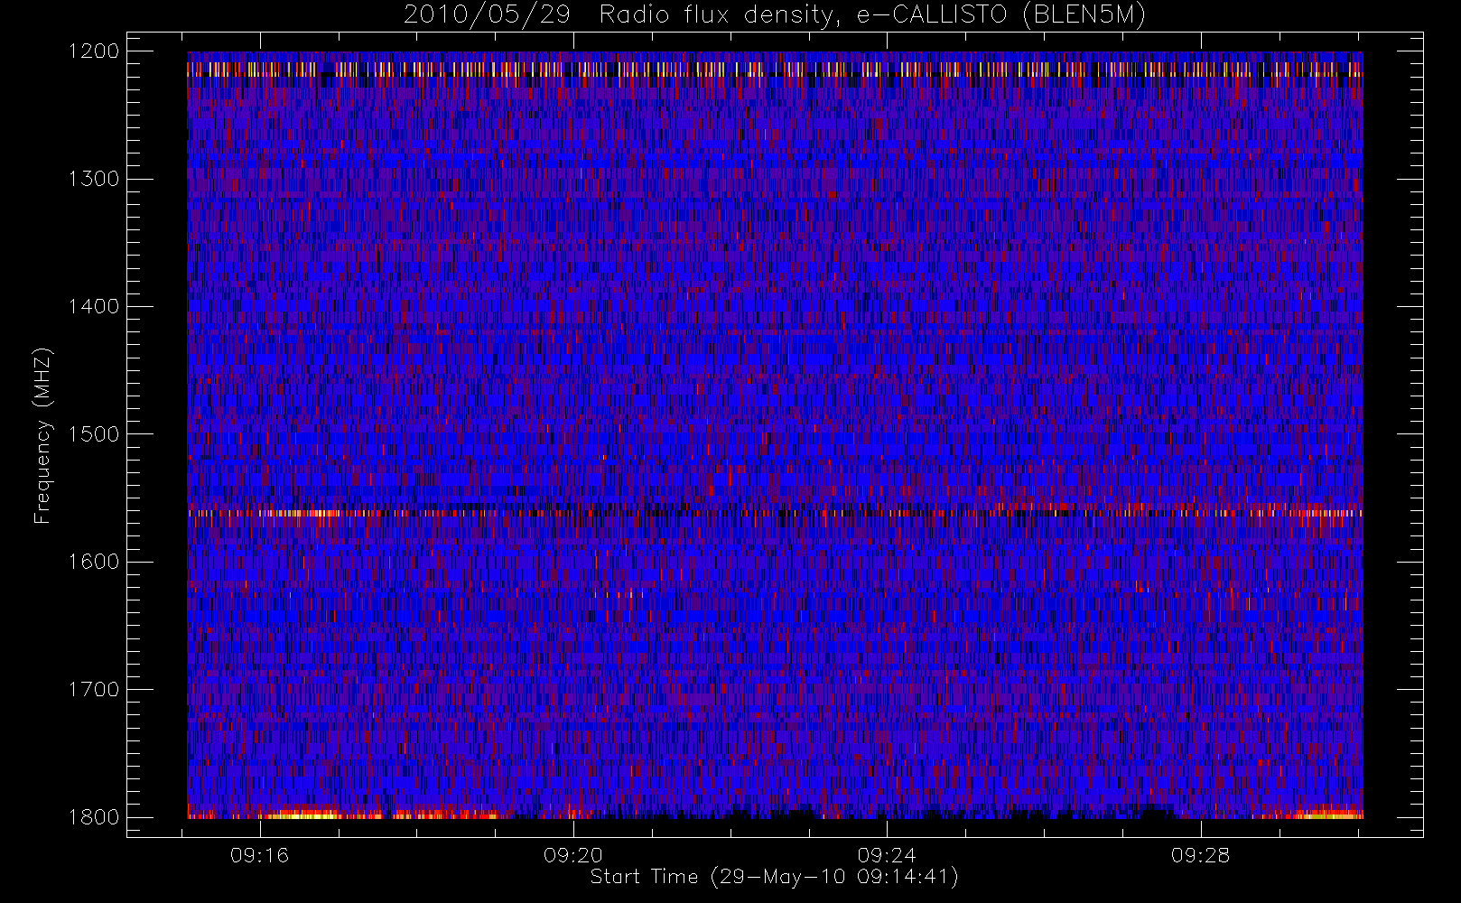Viewport: 1461px width, 903px height.
Task: Click the 1300 frequency tick label
Action: (x=94, y=179)
